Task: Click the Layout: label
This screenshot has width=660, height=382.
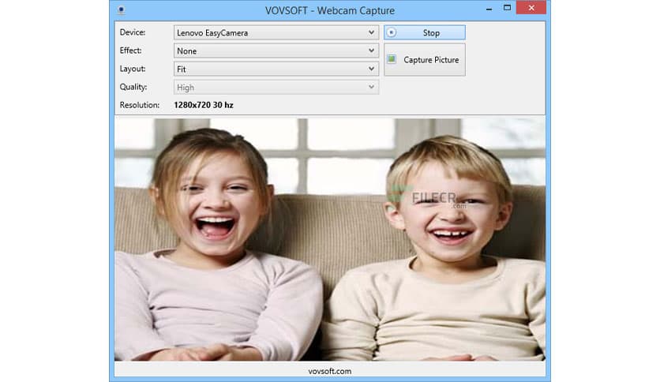Action: 132,69
